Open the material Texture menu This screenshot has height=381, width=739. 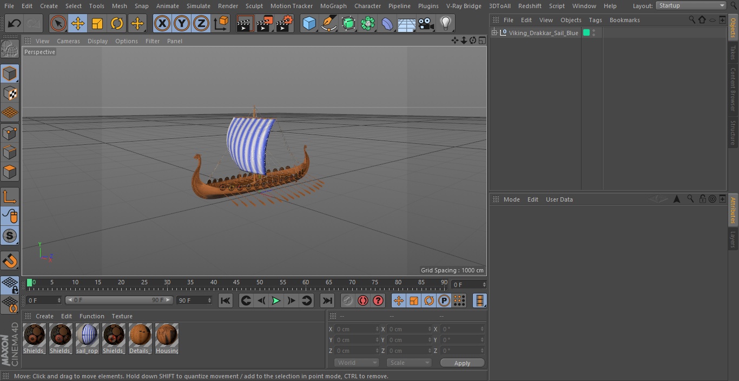click(x=122, y=316)
